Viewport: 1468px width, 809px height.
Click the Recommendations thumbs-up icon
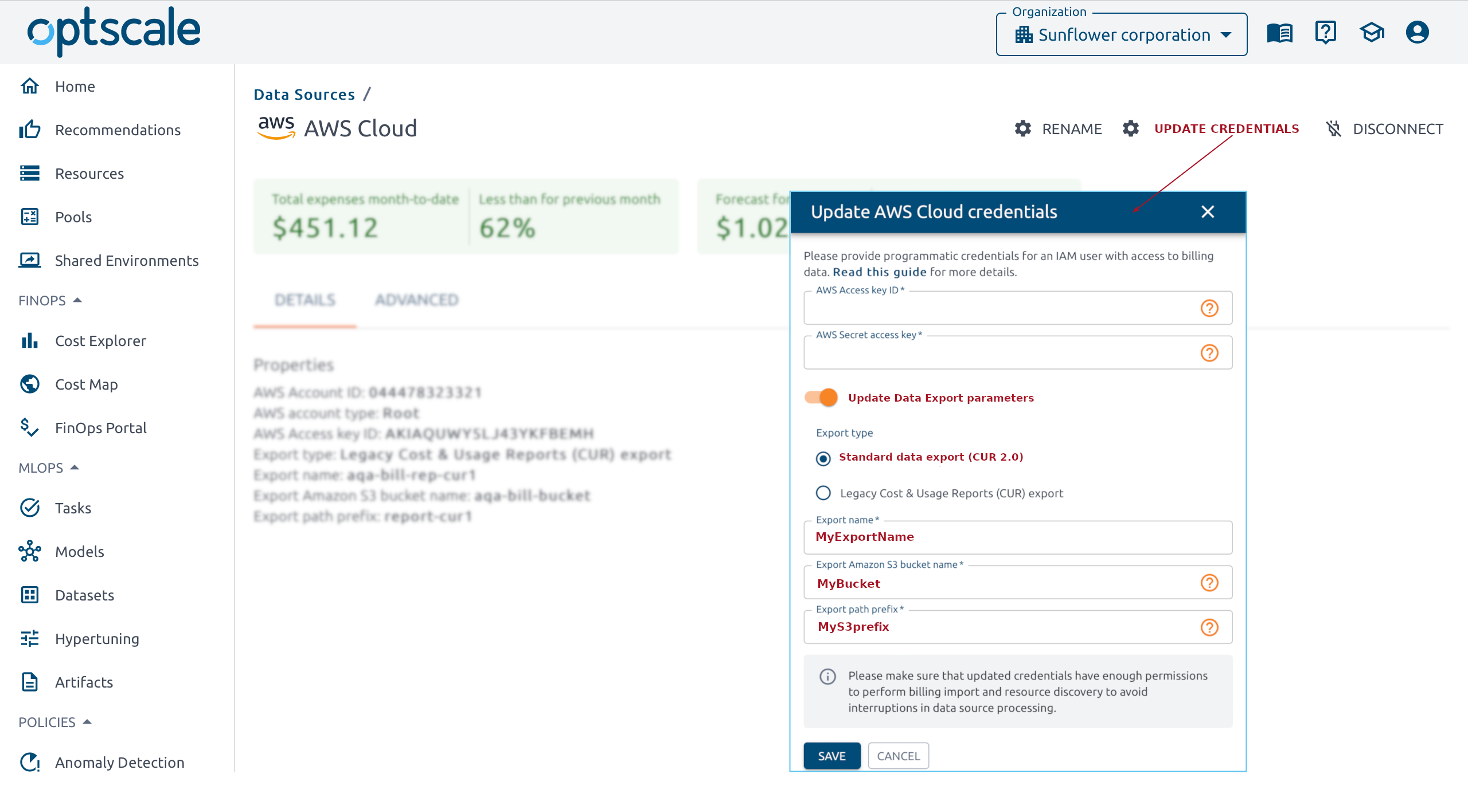(x=30, y=129)
